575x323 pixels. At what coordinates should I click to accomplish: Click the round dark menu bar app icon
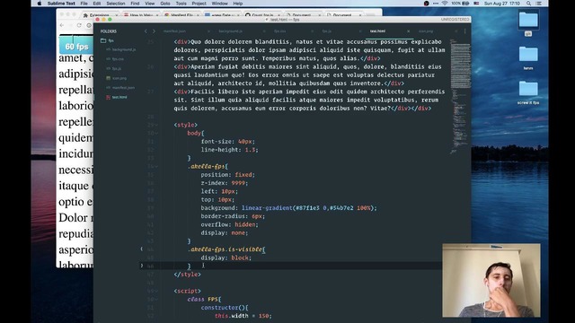click(426, 4)
